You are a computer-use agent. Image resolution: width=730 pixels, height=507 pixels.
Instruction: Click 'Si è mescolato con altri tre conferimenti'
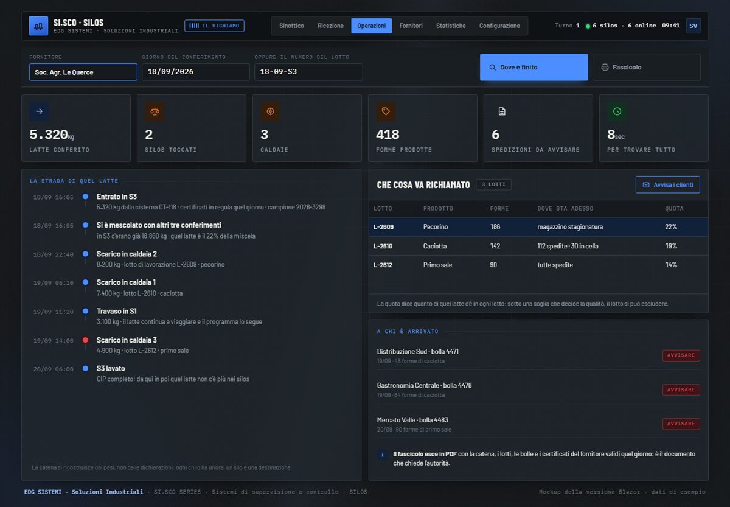click(159, 225)
